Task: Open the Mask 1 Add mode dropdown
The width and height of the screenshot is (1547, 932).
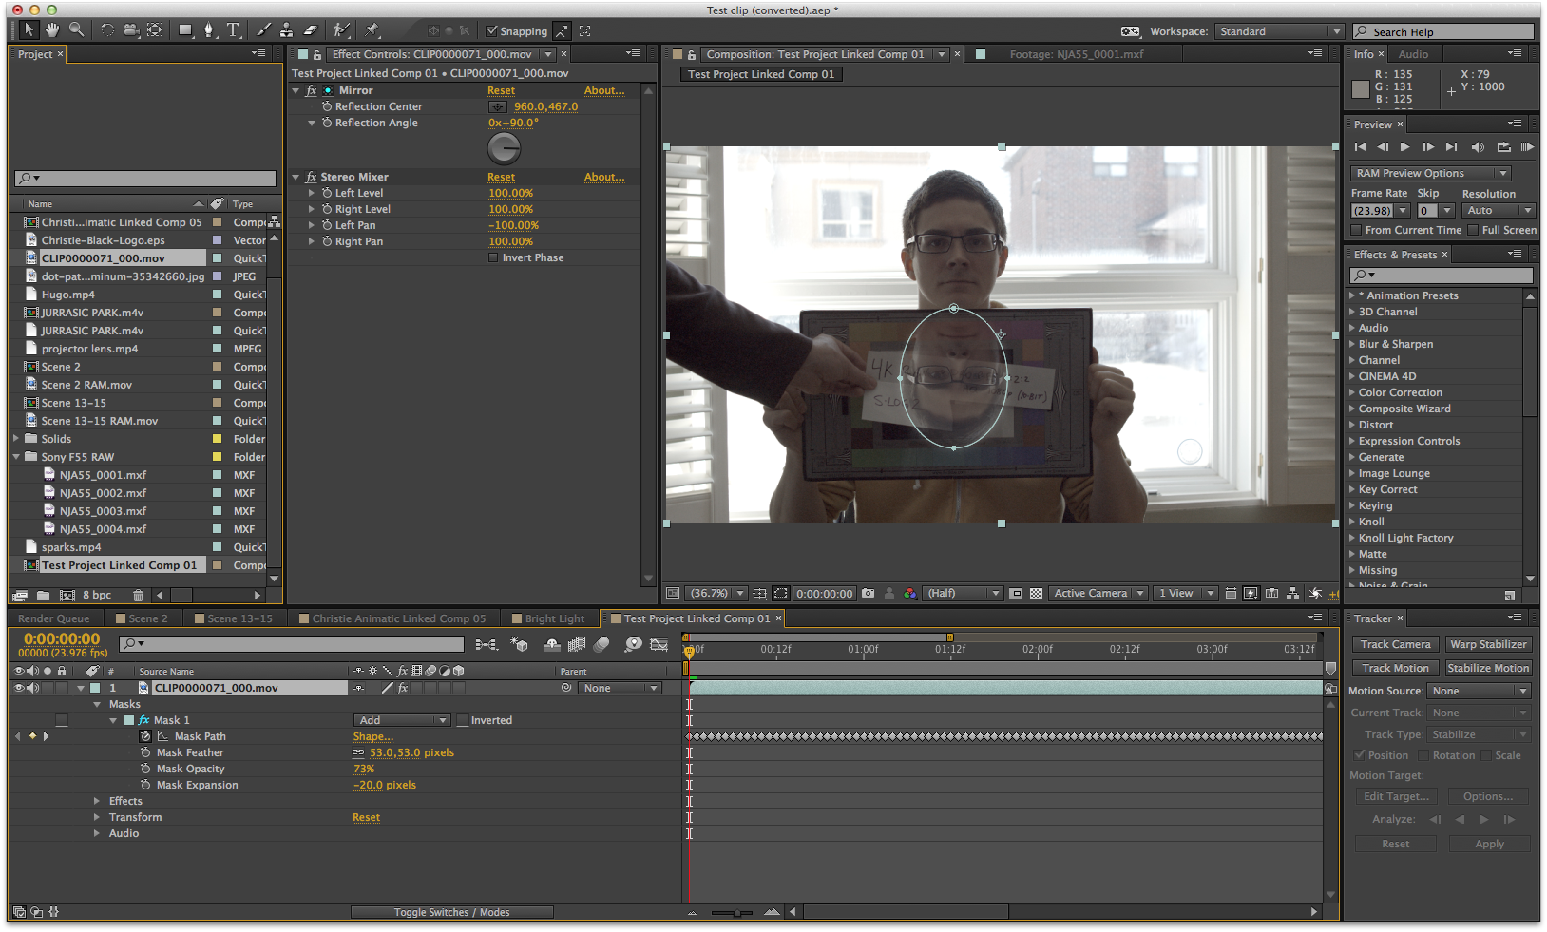Action: [x=402, y=720]
